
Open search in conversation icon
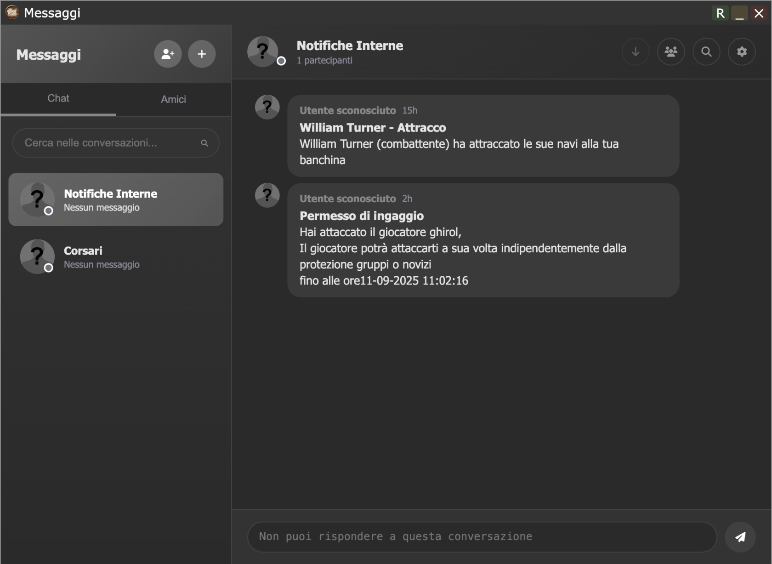pos(706,52)
